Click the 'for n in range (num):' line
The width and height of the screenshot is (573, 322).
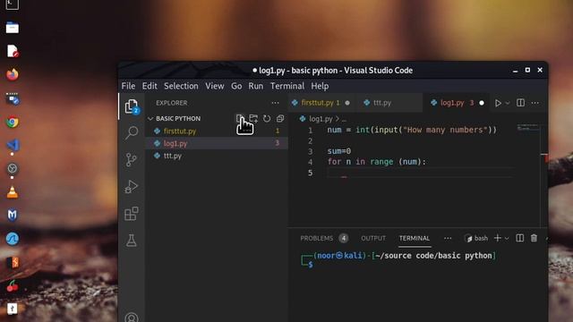click(376, 162)
